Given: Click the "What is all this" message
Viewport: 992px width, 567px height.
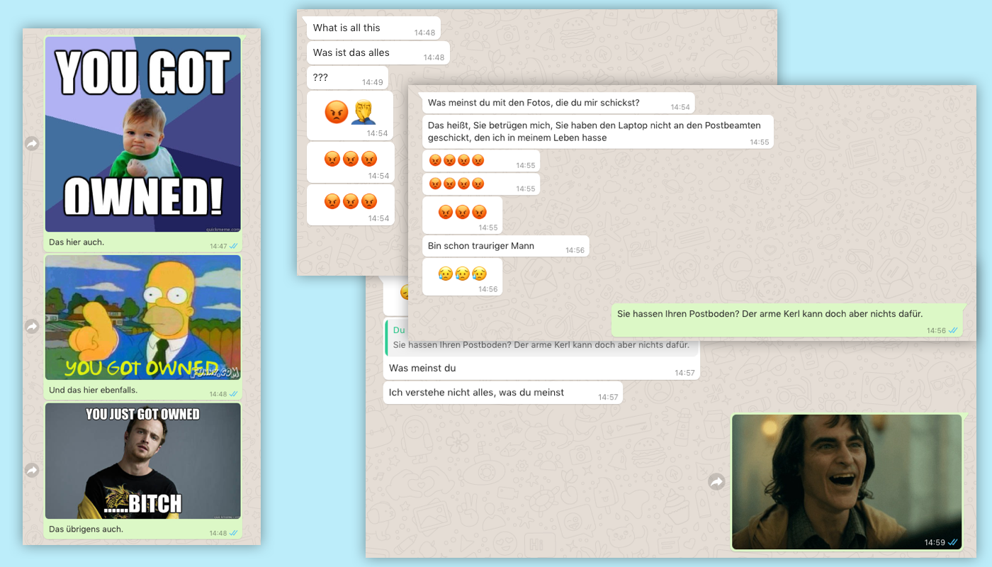Looking at the screenshot, I should (346, 28).
